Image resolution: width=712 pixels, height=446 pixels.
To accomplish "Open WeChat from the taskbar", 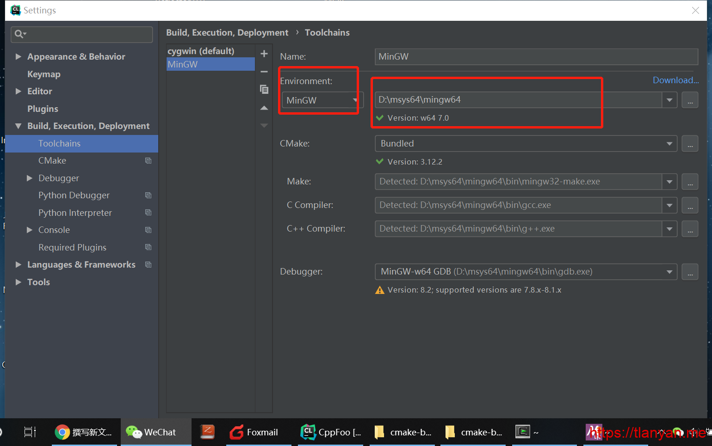I will [152, 432].
